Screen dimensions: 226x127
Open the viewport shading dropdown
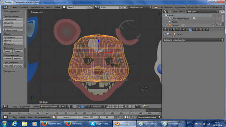coord(64,107)
